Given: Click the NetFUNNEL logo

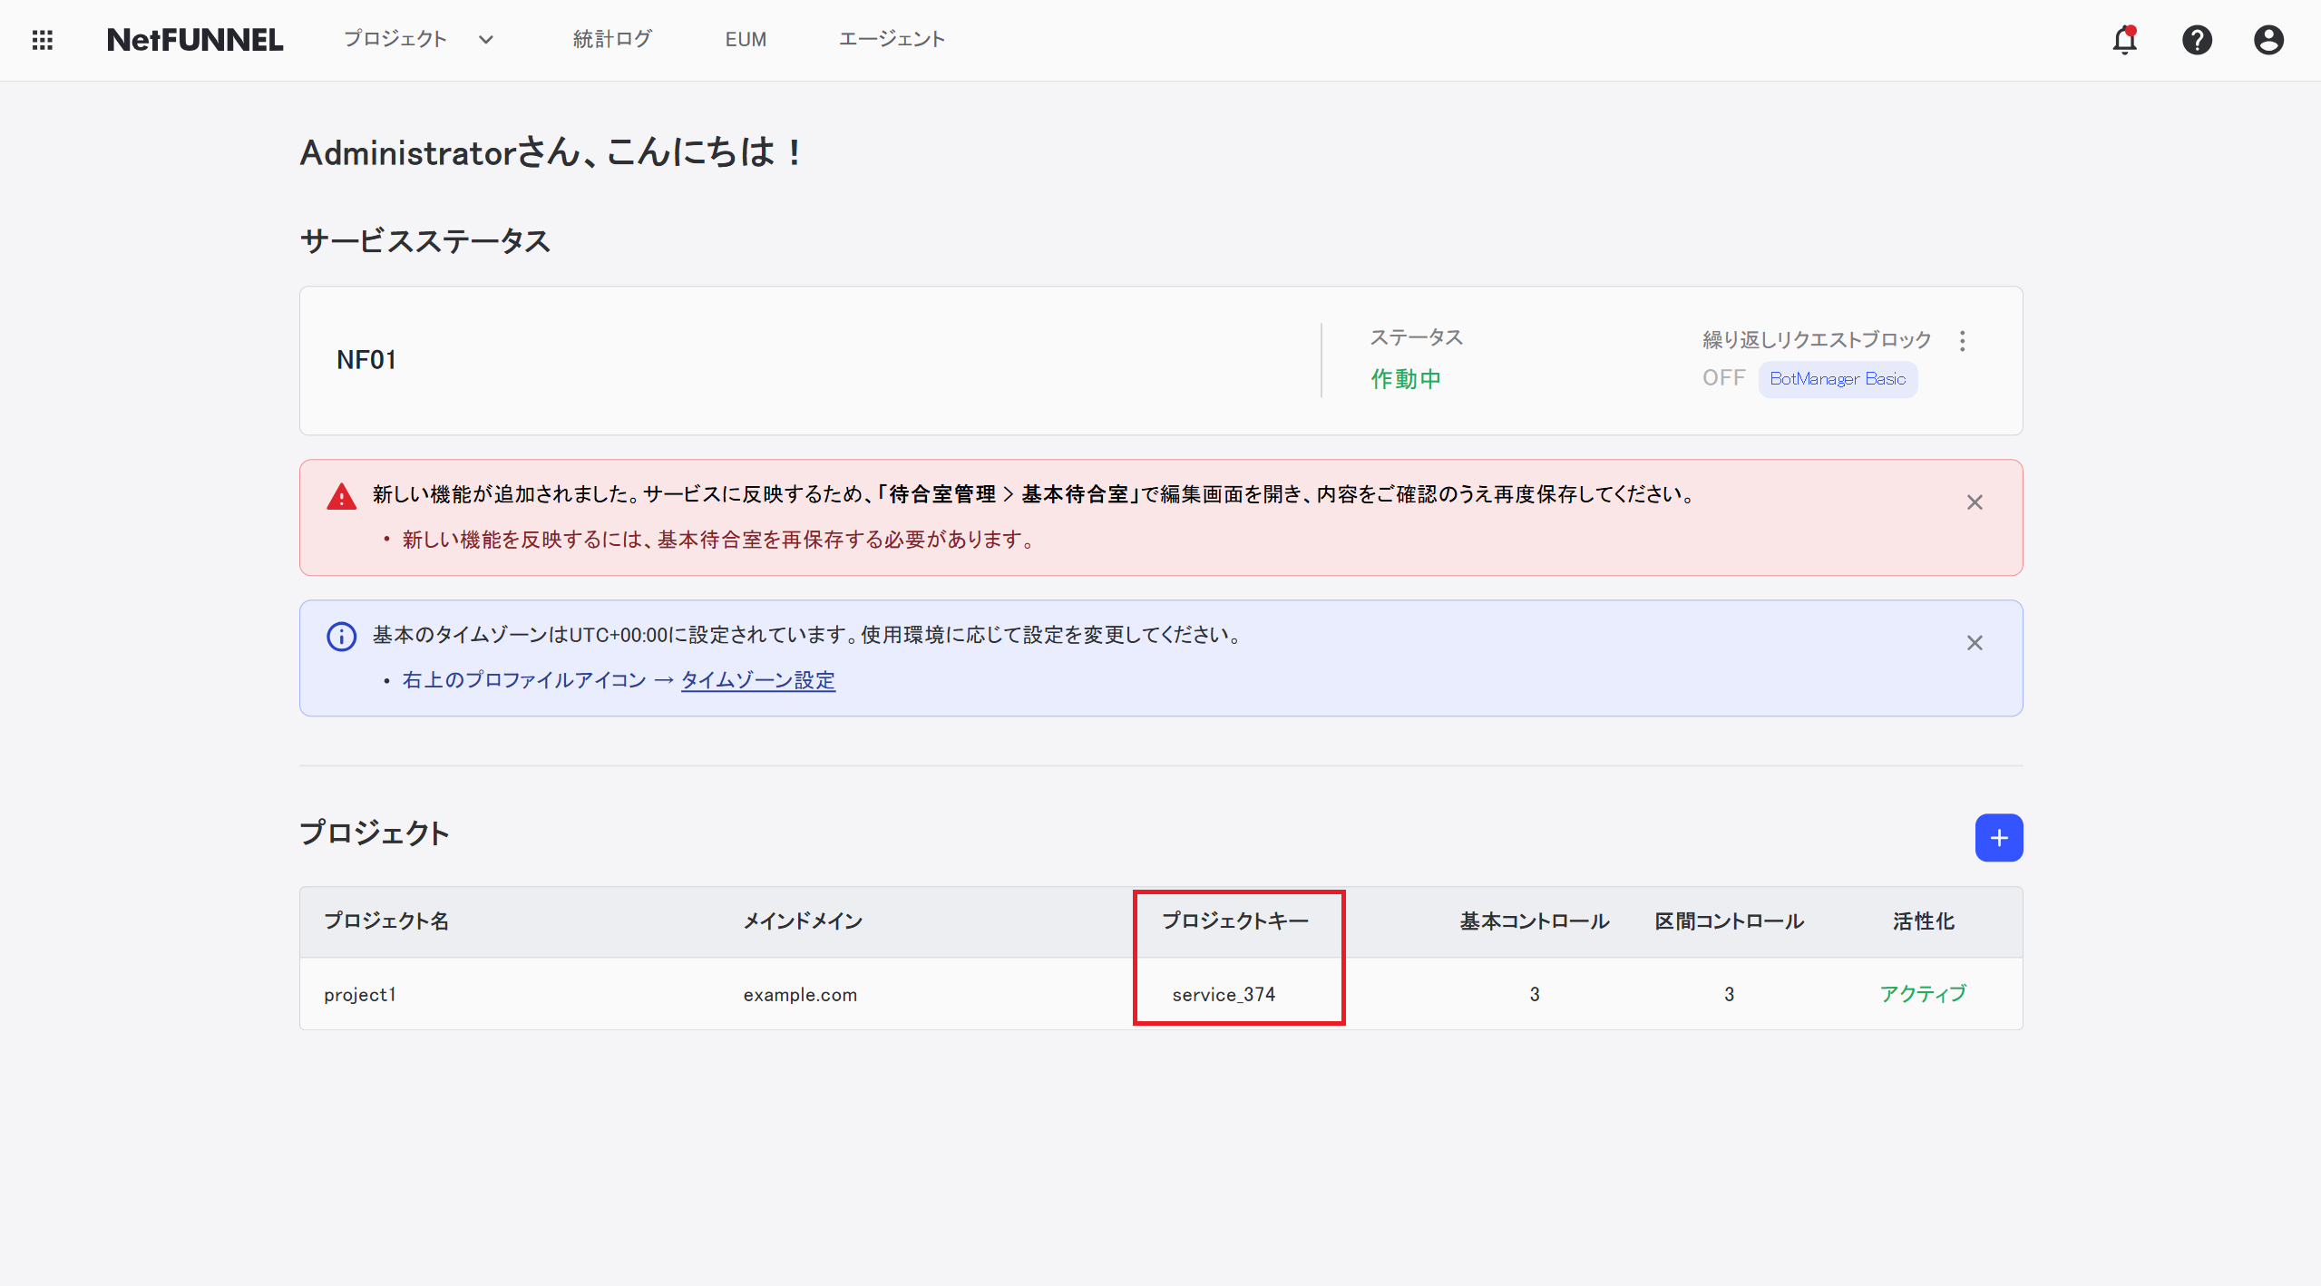Looking at the screenshot, I should tap(195, 40).
